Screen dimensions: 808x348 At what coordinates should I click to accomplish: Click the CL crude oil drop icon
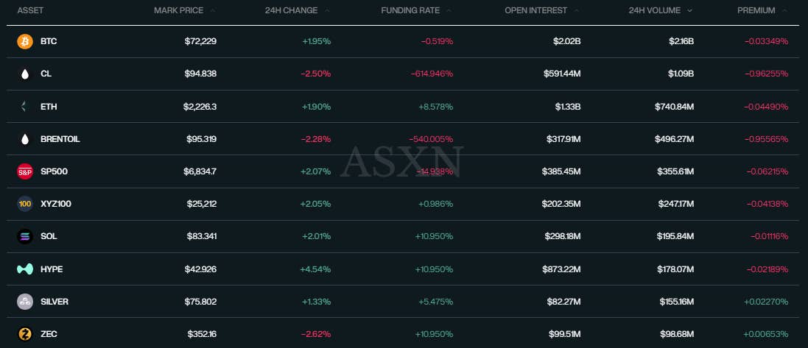[25, 74]
